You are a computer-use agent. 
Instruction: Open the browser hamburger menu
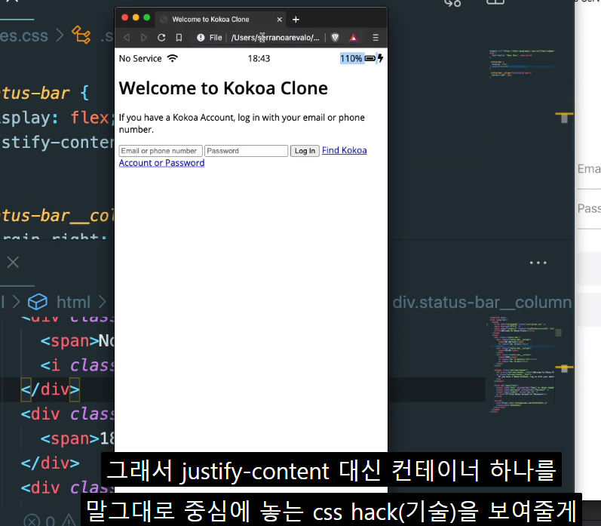click(x=376, y=38)
